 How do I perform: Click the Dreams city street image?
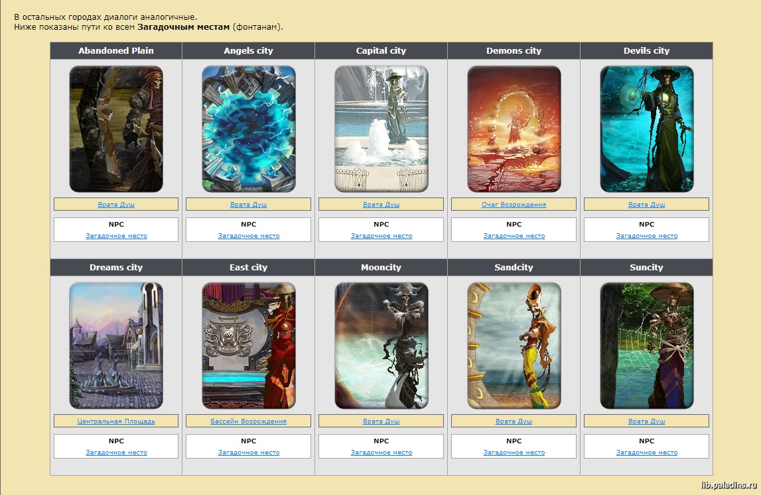pos(116,345)
